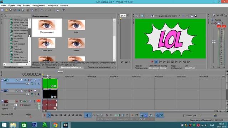Screen dimensions: 228x128
Task: Switch to the Медиафайлы проекта tab
Action: tap(14, 67)
